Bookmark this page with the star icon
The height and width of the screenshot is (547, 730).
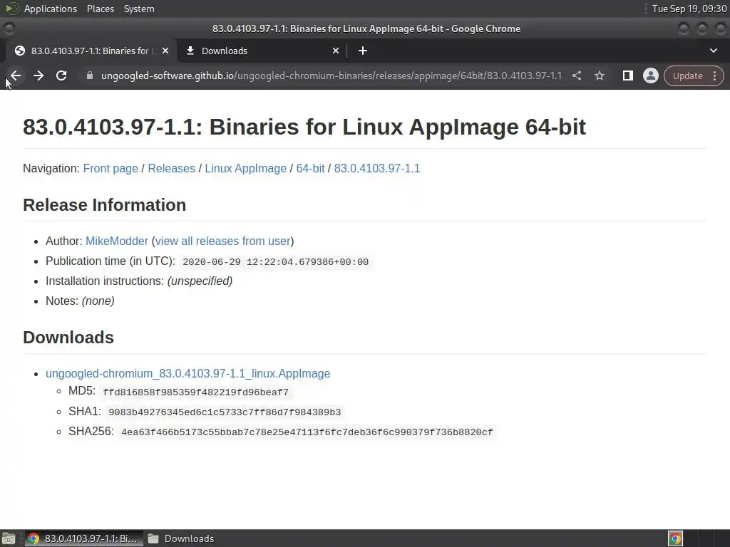599,75
